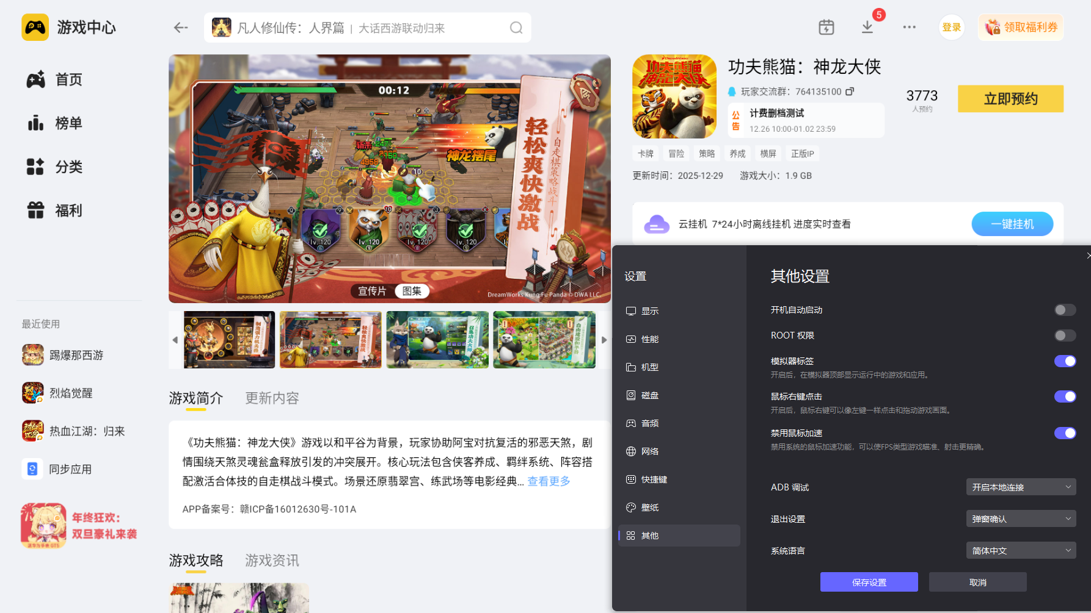Open 壁纸 wallpaper settings
1091x613 pixels.
[679, 507]
